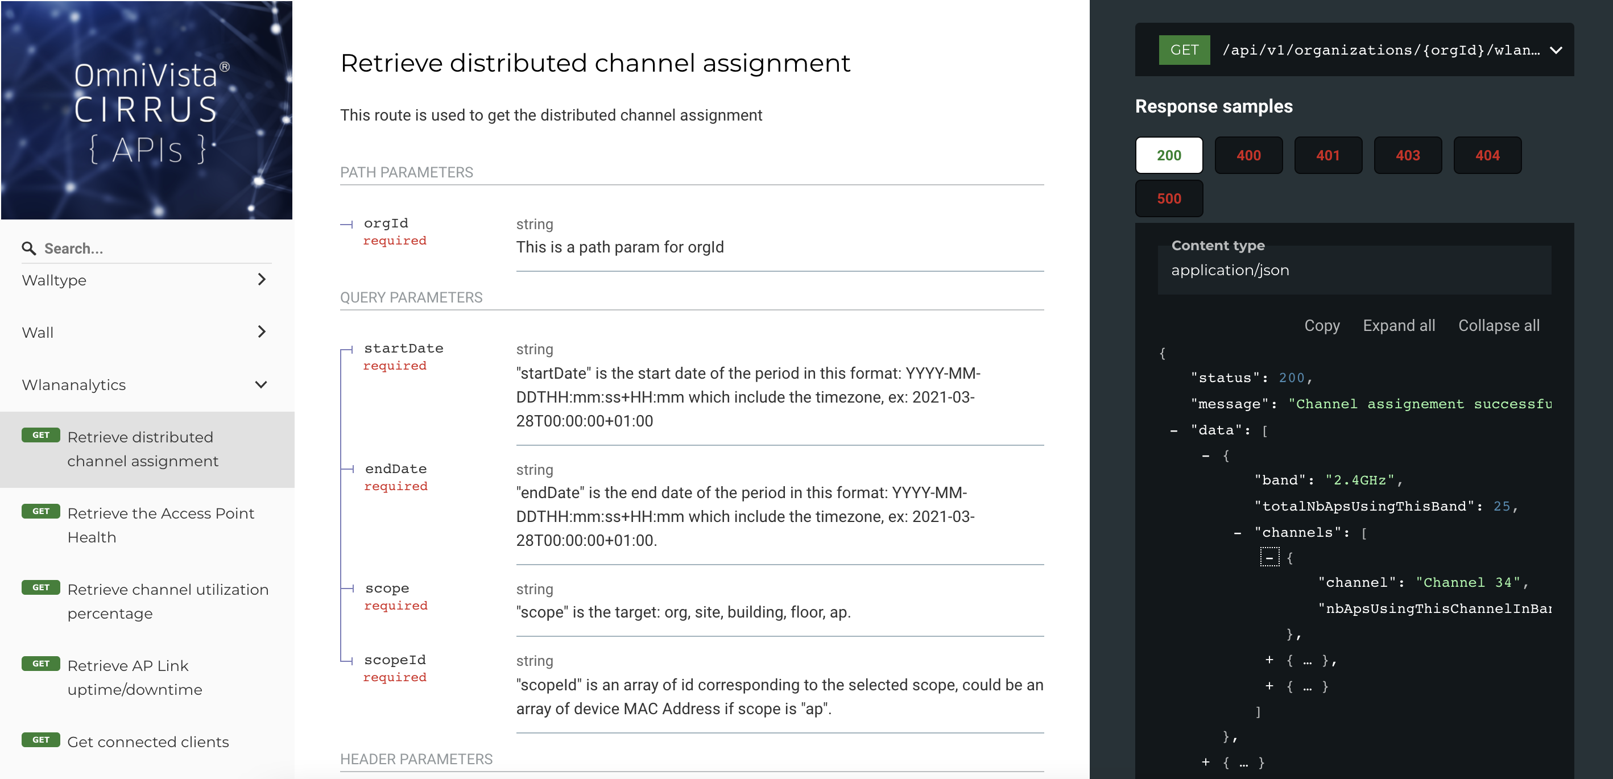Show the 403 response sample
Screen dimensions: 1613x779
click(x=1407, y=155)
